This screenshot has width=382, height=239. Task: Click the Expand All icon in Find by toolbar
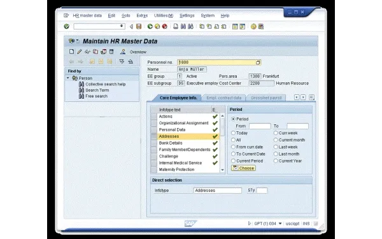coord(122,61)
